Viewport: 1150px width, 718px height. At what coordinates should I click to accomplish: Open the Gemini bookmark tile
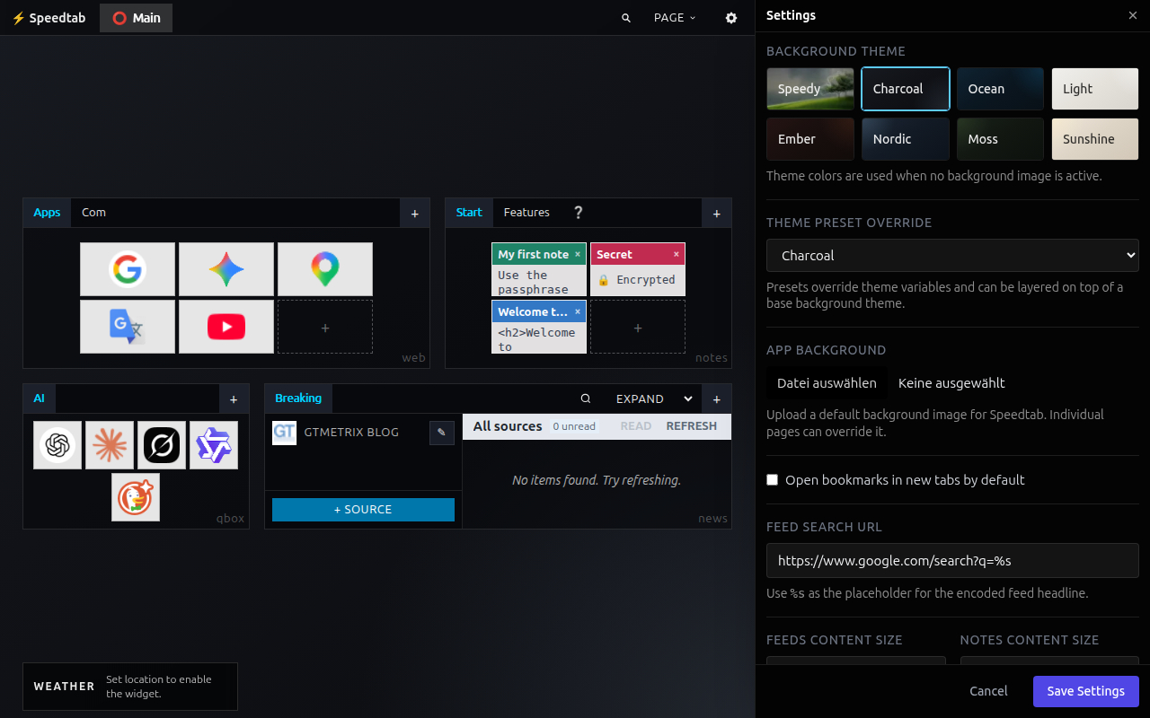226,269
